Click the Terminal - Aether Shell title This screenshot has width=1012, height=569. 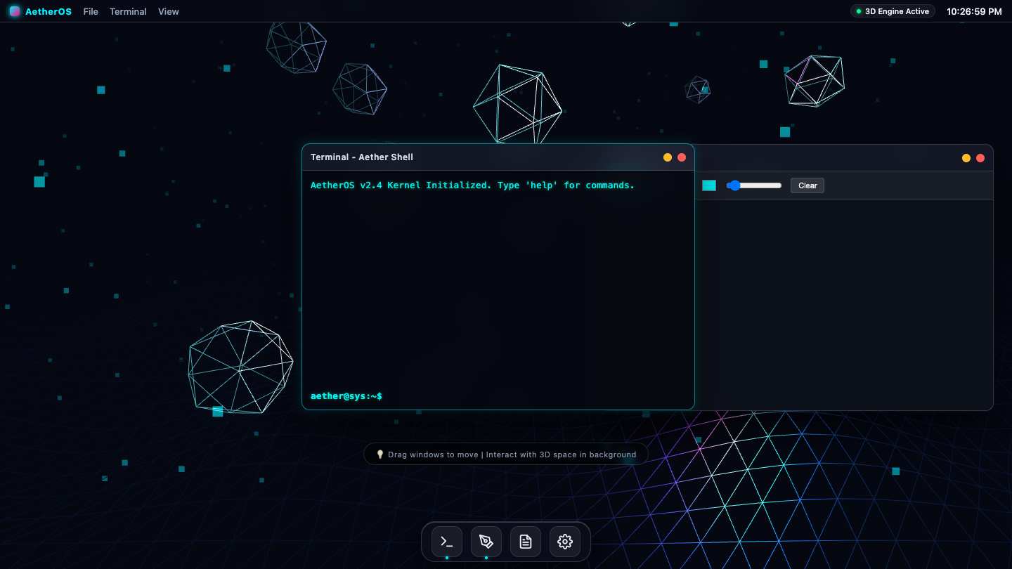tap(362, 157)
